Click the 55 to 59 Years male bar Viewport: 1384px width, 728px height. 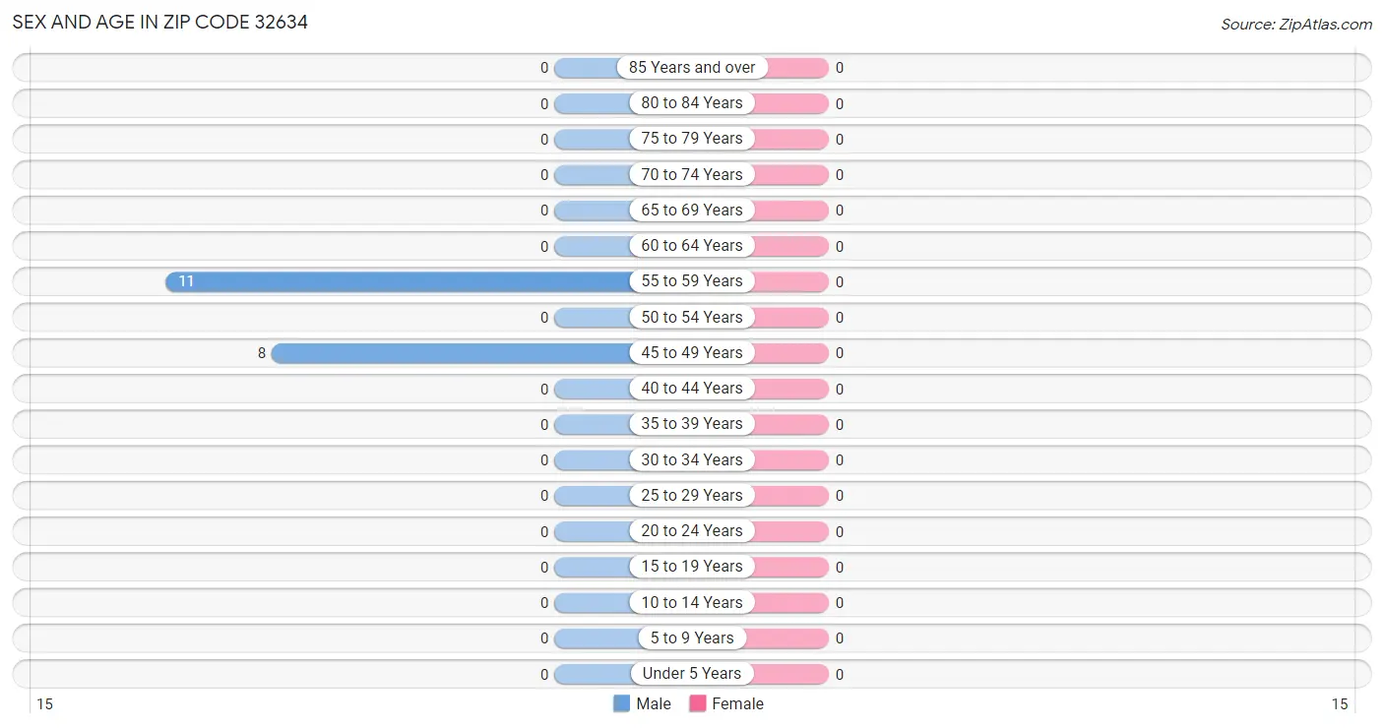pyautogui.click(x=399, y=281)
